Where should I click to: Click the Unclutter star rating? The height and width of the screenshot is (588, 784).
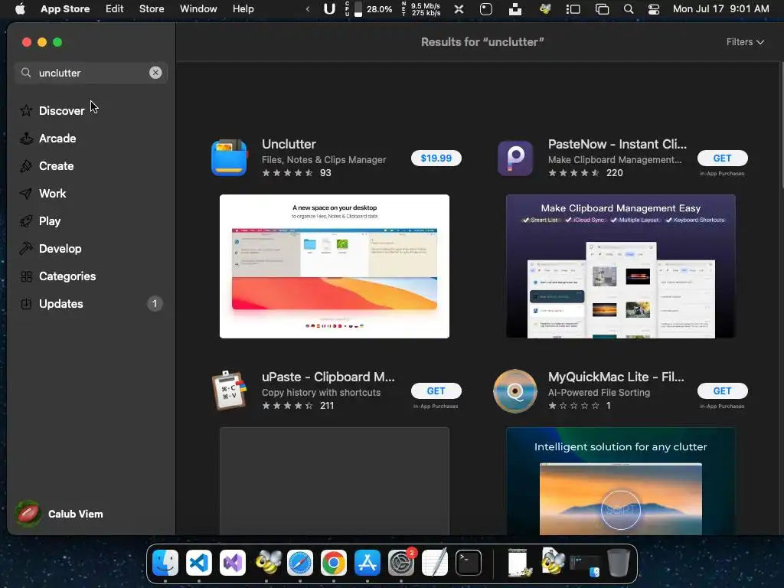(x=288, y=173)
